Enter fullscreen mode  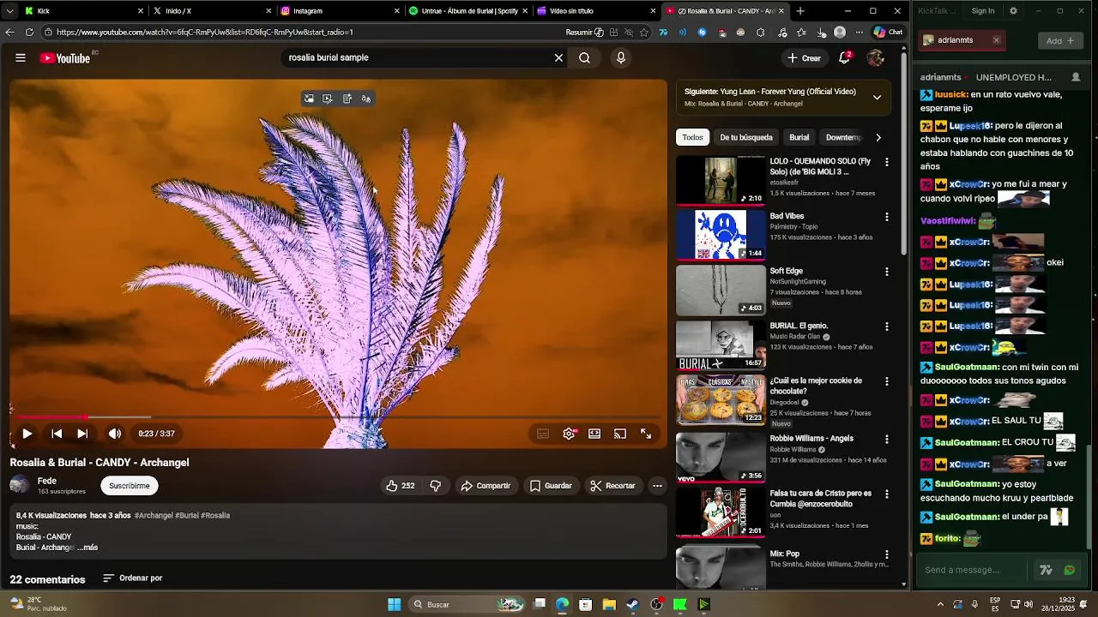646,434
